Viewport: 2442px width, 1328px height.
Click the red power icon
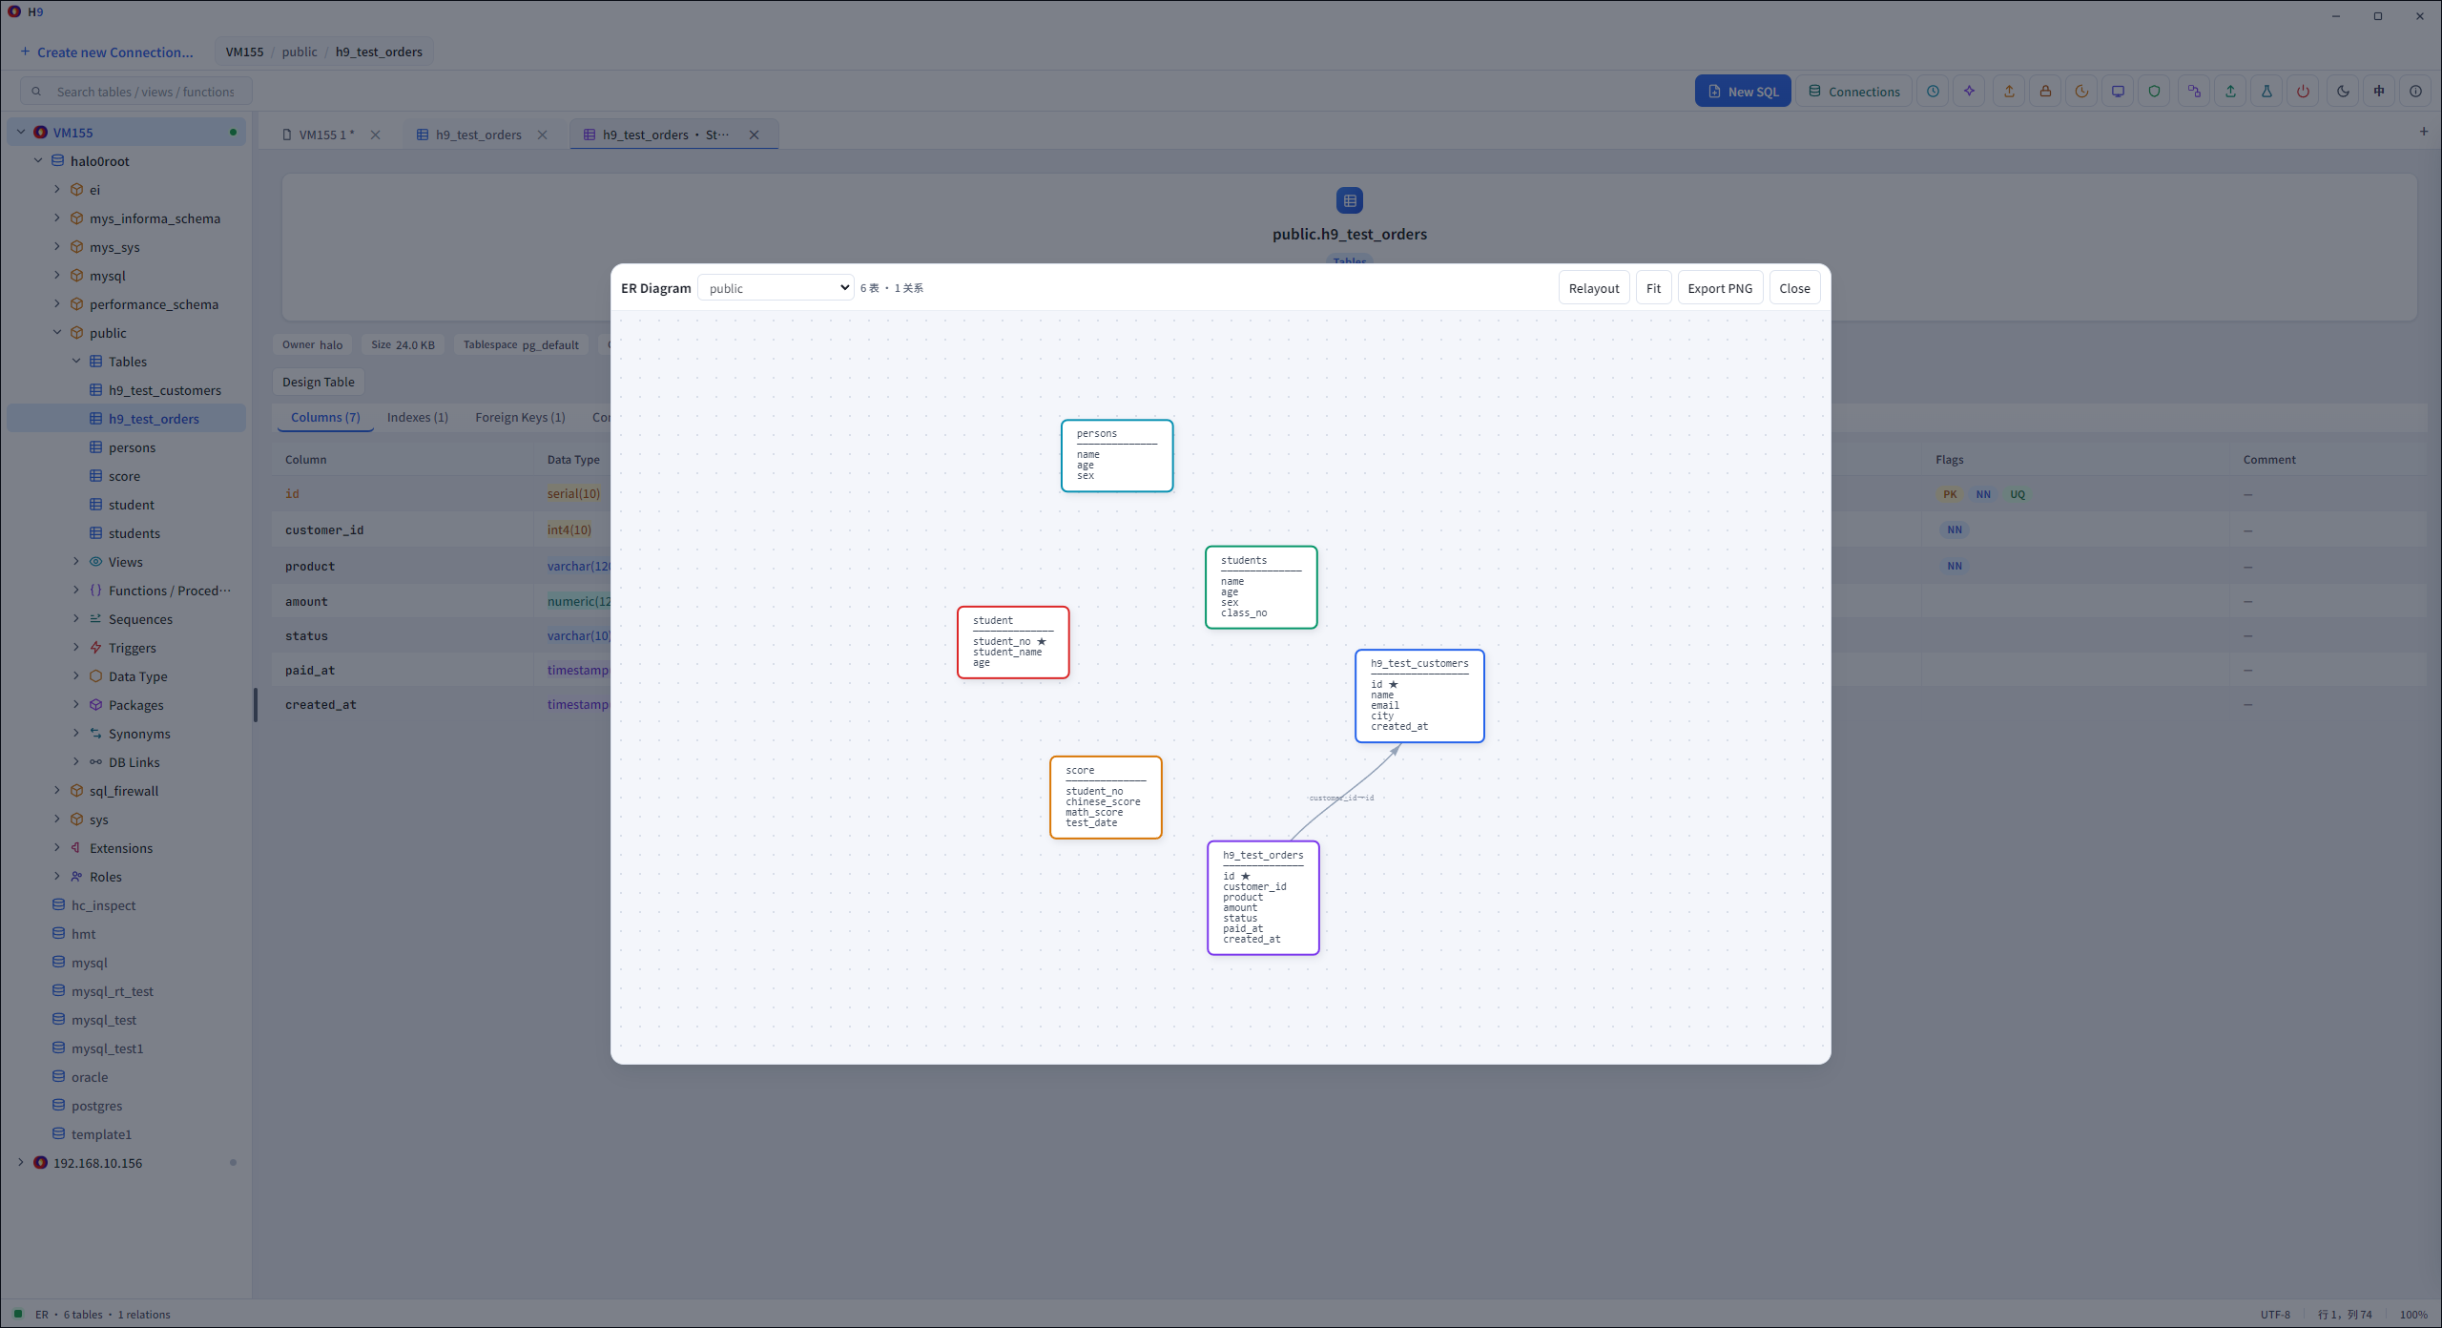coord(2303,92)
